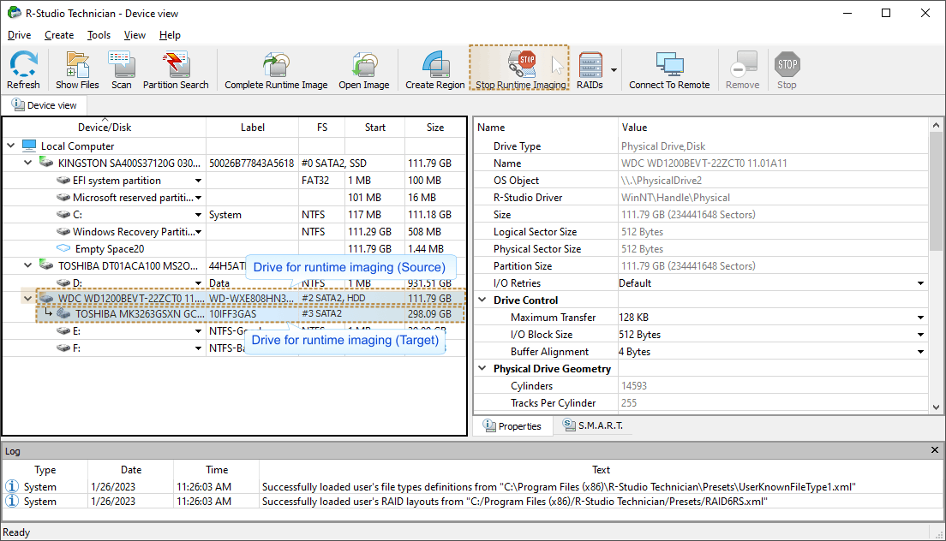Select the Windows Recovery Partition row
946x541 pixels.
[x=235, y=231]
